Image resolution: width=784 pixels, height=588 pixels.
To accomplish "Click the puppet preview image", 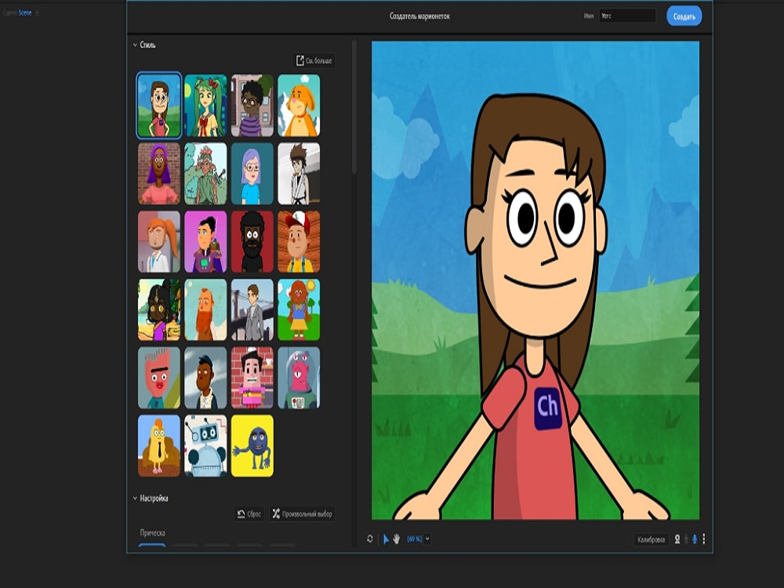I will (x=535, y=281).
